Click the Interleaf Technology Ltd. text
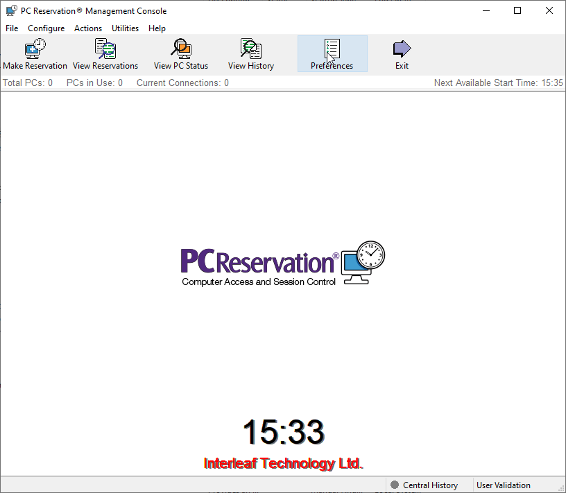Viewport: 566px width, 493px height. click(x=284, y=463)
